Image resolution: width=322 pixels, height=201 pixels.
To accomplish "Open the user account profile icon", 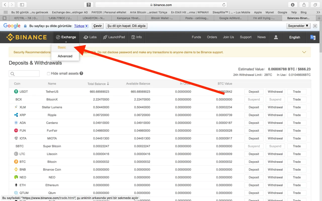I will pyautogui.click(x=276, y=37).
